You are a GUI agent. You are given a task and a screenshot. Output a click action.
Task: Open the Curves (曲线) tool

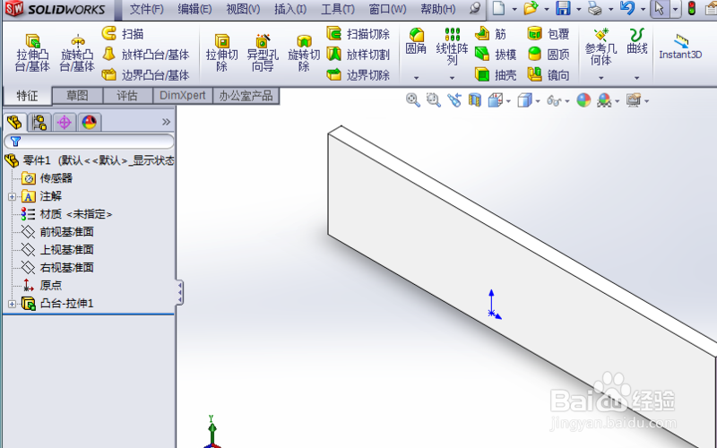(636, 40)
